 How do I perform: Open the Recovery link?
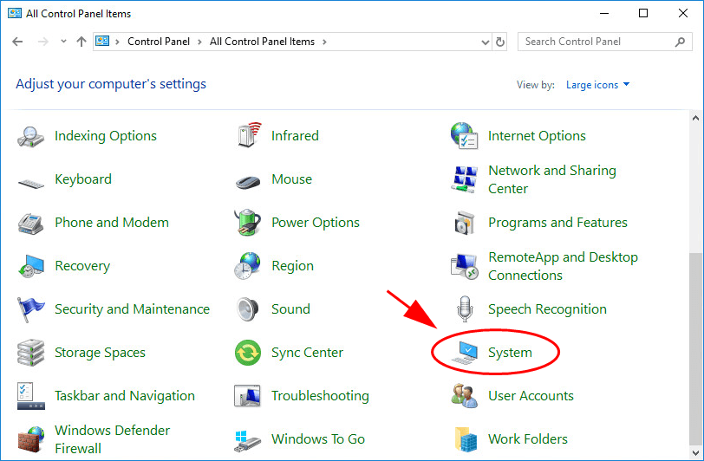pos(82,266)
